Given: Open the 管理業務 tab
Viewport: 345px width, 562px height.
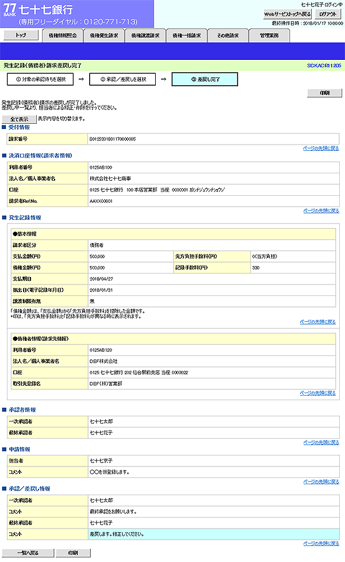Looking at the screenshot, I should click(x=269, y=36).
